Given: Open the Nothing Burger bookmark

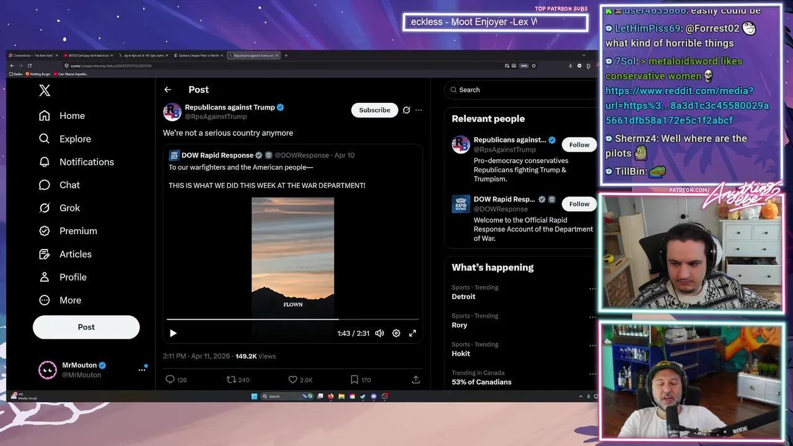Looking at the screenshot, I should click(x=38, y=74).
